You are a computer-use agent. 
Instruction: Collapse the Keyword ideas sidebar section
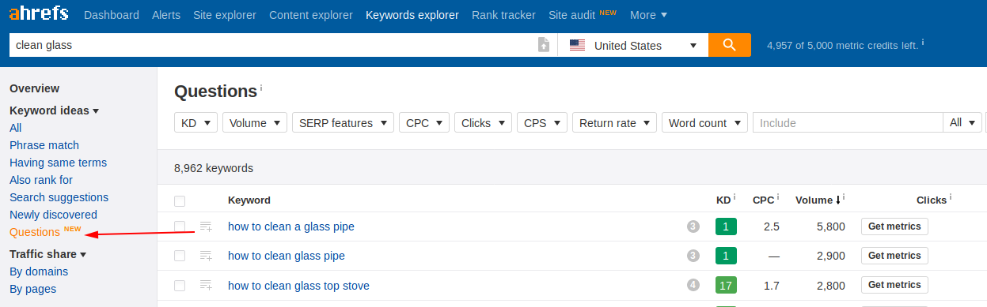pos(54,110)
